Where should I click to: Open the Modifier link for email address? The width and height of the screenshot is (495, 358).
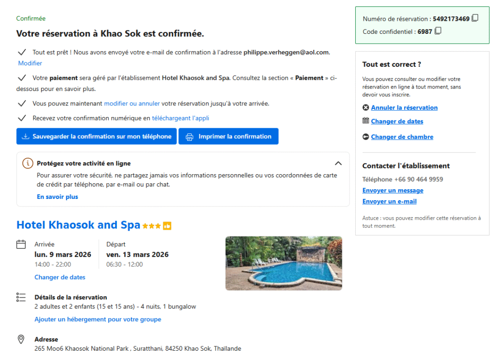30,63
